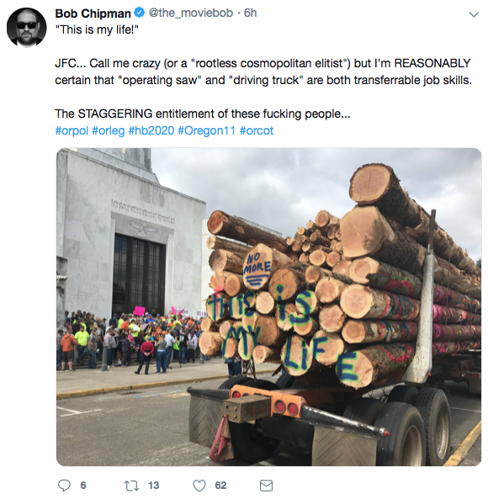This screenshot has width=488, height=499.
Task: Enlarge the log truck protest photo
Action: tap(268, 307)
